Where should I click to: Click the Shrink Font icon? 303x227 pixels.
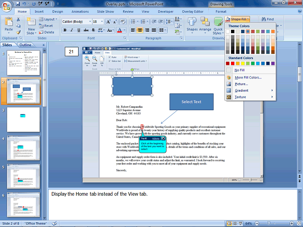coord(115,22)
